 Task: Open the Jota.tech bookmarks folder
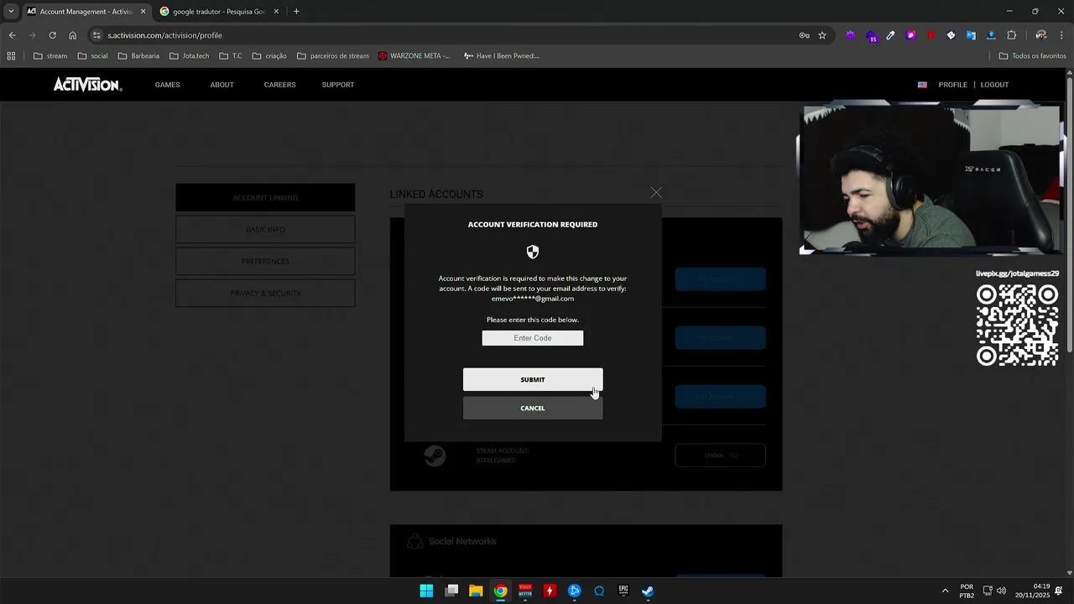(x=190, y=56)
